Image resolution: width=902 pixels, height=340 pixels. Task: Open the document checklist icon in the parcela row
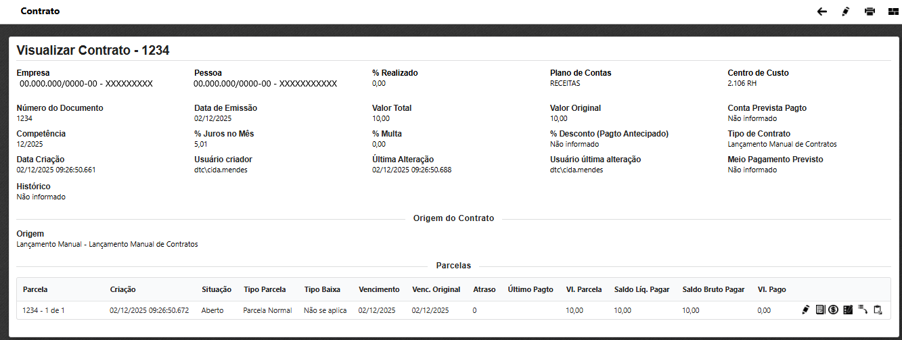pyautogui.click(x=820, y=310)
